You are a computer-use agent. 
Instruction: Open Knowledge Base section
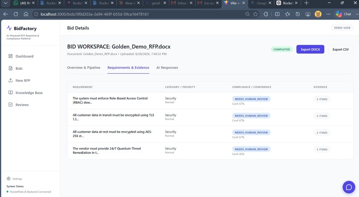pyautogui.click(x=25, y=92)
